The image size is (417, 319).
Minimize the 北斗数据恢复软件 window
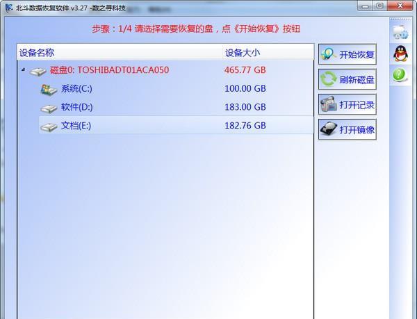tap(366, 6)
